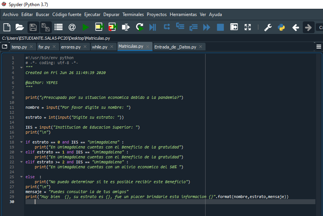323x216 pixels.
Task: Open the list outline icon
Action: (58, 27)
